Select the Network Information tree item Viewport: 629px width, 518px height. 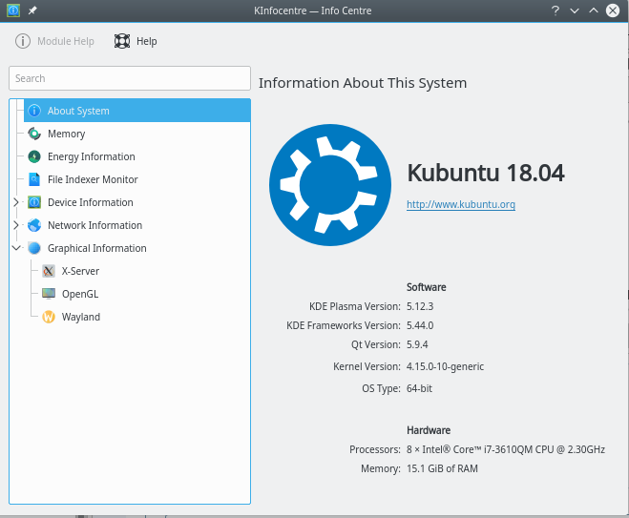tap(94, 225)
